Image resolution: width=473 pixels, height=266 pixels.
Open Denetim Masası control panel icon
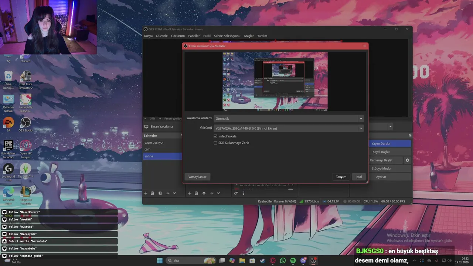(x=8, y=103)
